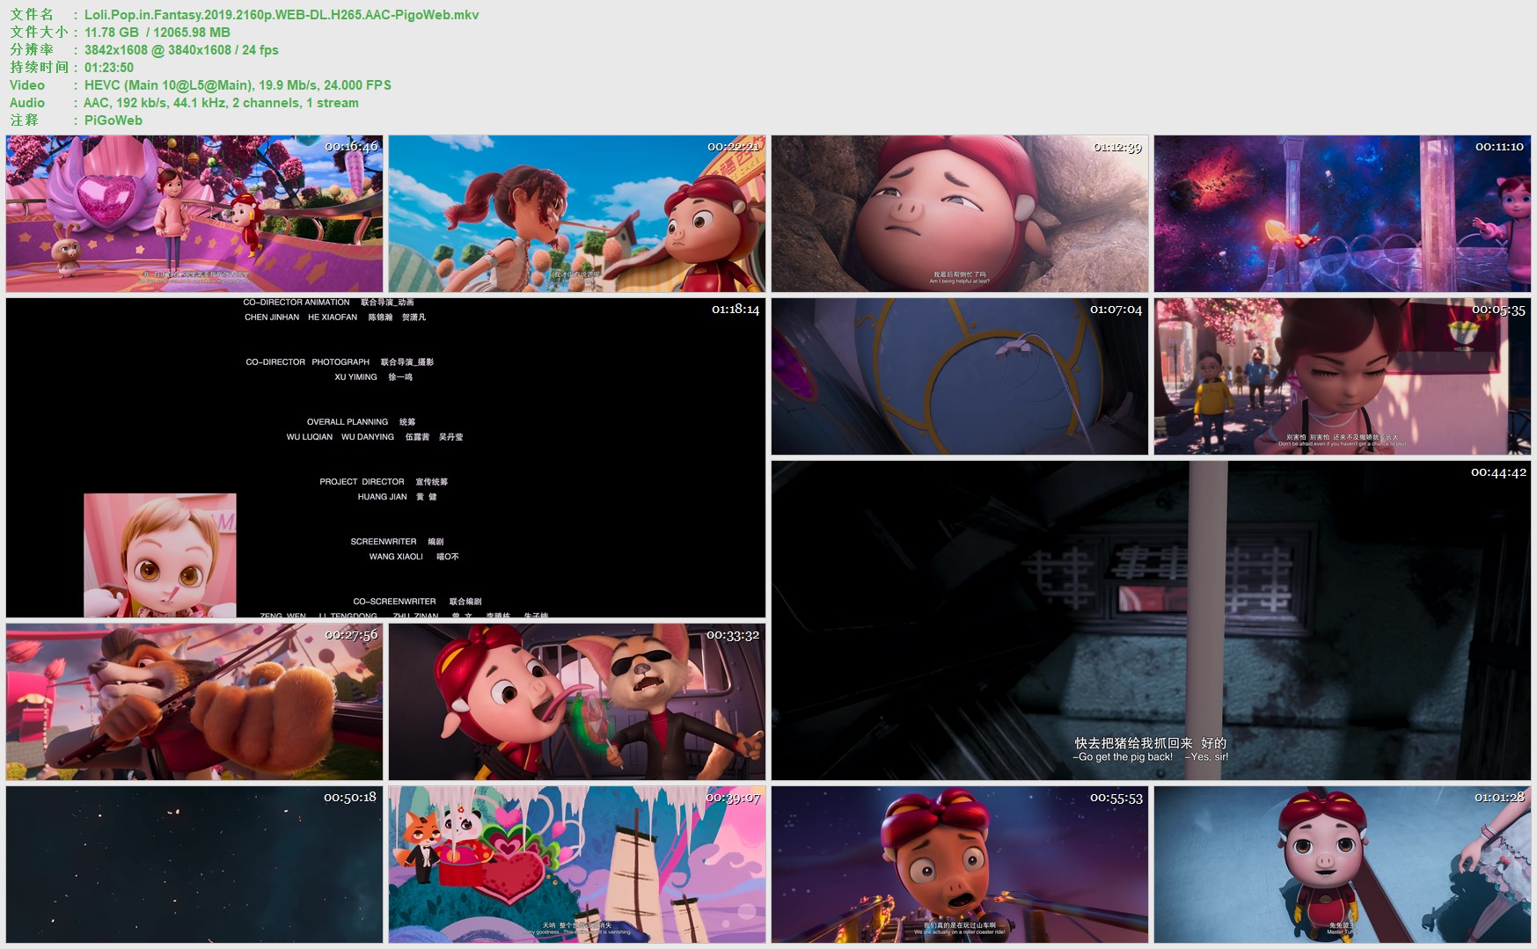Open the thumbnail stamped 00:22:21

tap(577, 214)
